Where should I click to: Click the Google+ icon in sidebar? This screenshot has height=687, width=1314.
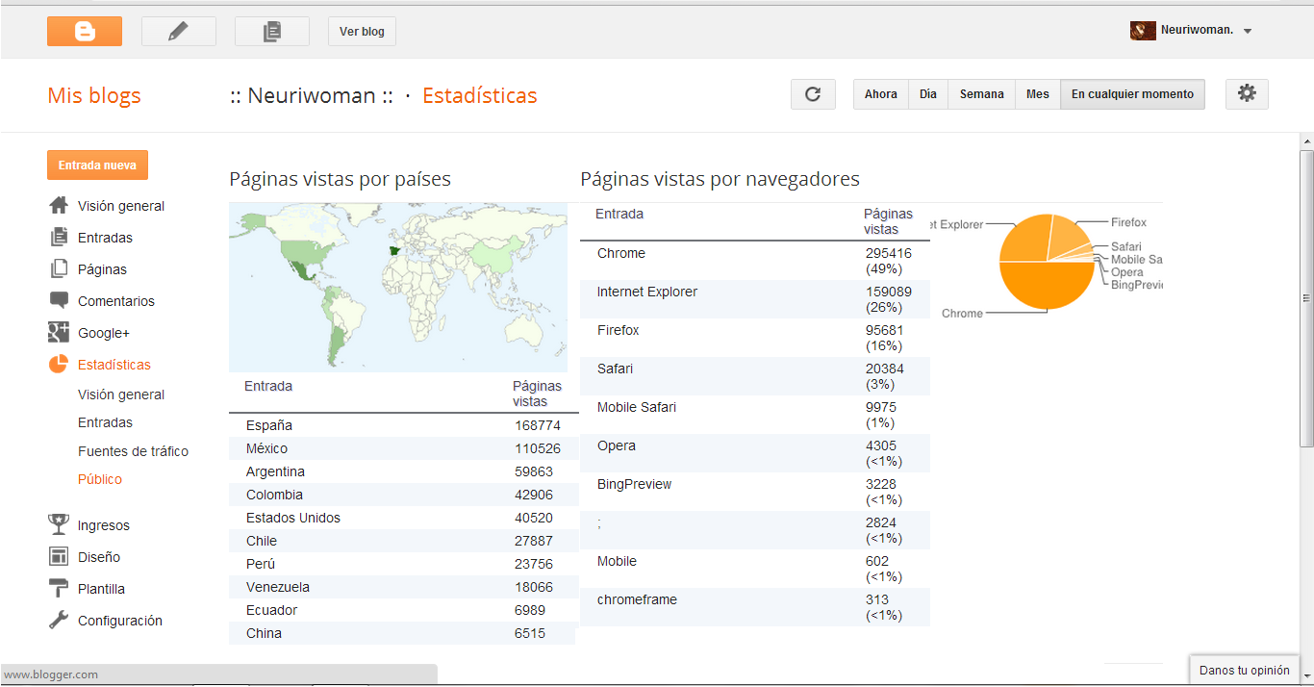point(59,332)
